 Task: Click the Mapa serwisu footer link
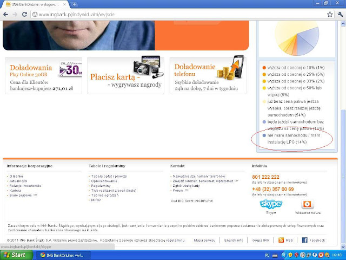point(204,240)
